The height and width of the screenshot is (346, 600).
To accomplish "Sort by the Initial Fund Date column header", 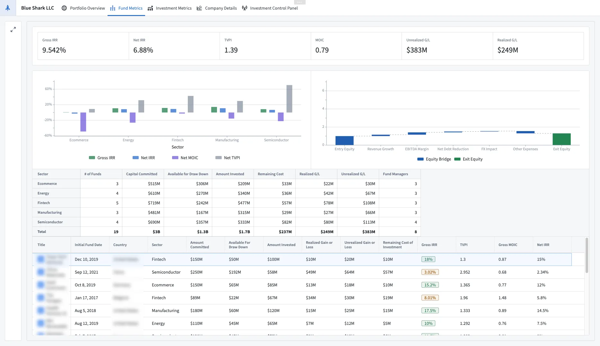I will (88, 245).
